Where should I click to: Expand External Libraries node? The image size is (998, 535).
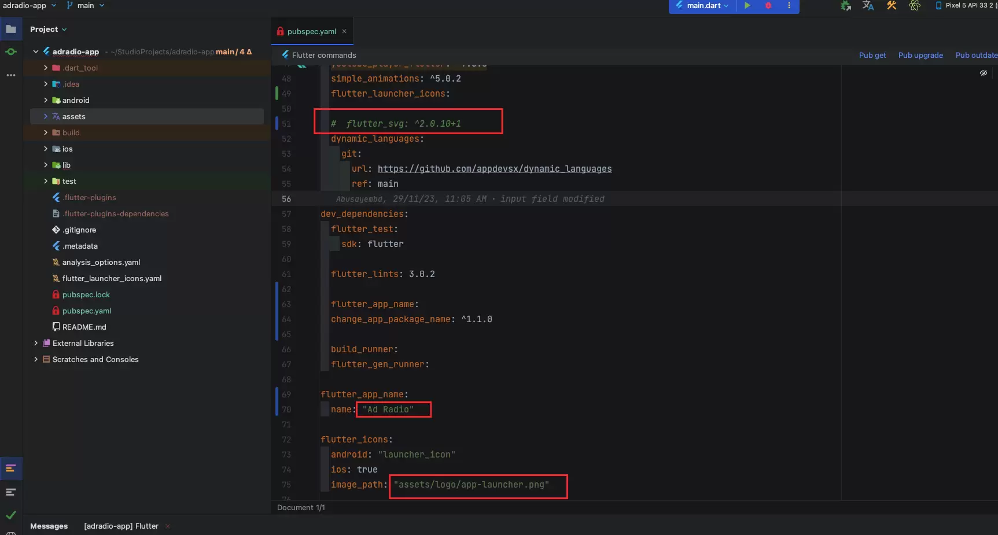pyautogui.click(x=36, y=343)
